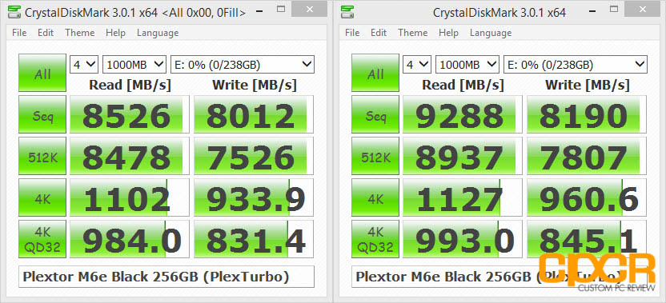Screen dimensions: 666x303
Task: Expand 1000MB test size dropdown in right window
Action: pos(467,65)
